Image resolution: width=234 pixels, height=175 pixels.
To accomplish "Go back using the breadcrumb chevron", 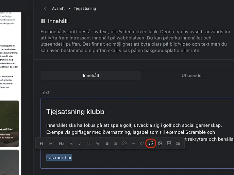I will [45, 8].
